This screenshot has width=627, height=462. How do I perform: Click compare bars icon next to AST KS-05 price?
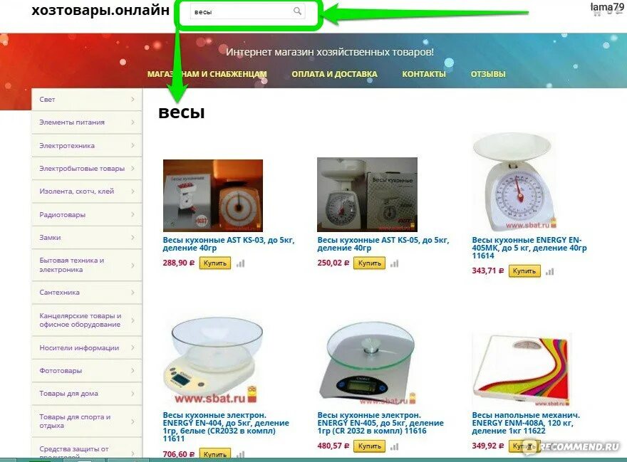395,264
